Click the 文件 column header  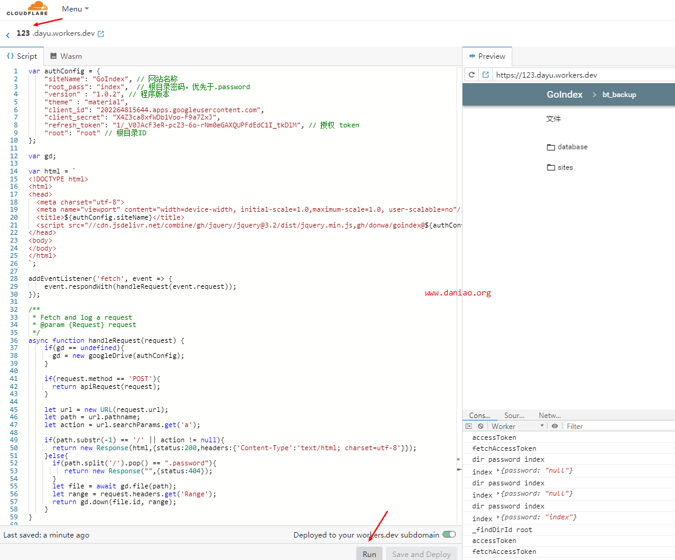(553, 119)
